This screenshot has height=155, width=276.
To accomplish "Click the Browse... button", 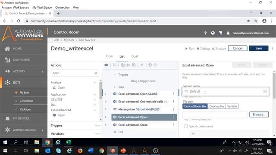I will click(x=259, y=115).
